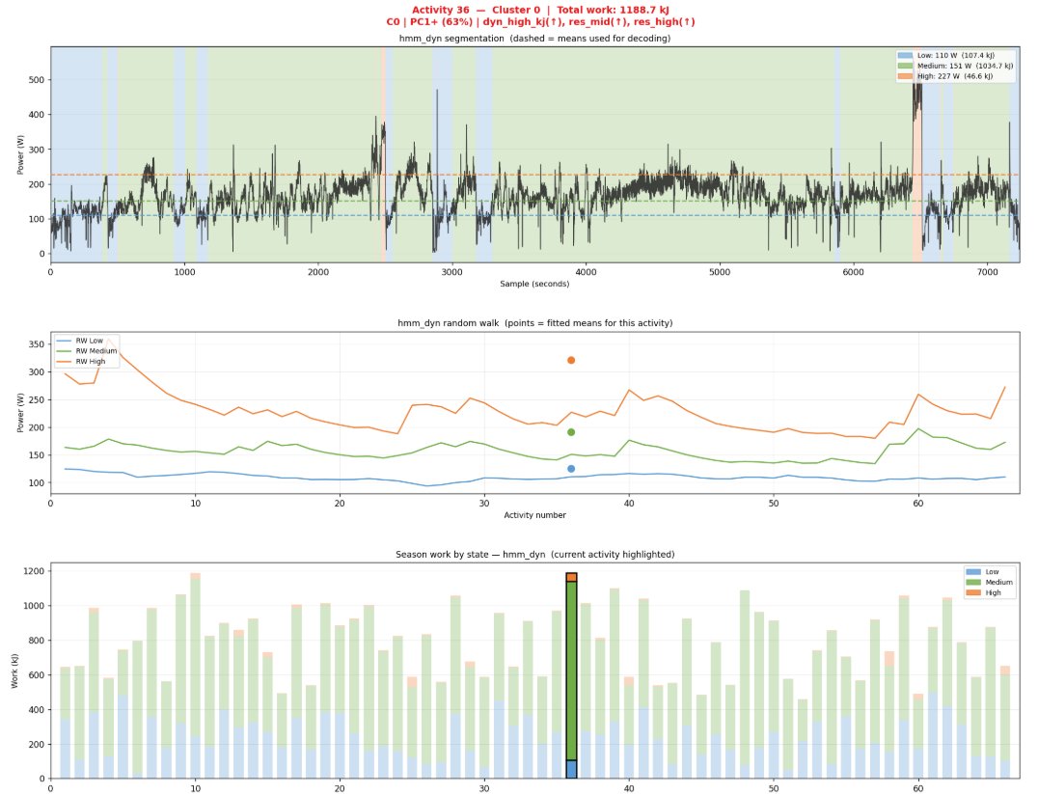
Task: Click the 500 tick on segmentation power axis
Action: 37,80
